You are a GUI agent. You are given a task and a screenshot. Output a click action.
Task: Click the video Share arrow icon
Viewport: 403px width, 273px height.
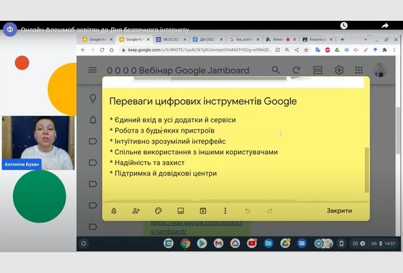tap(385, 25)
